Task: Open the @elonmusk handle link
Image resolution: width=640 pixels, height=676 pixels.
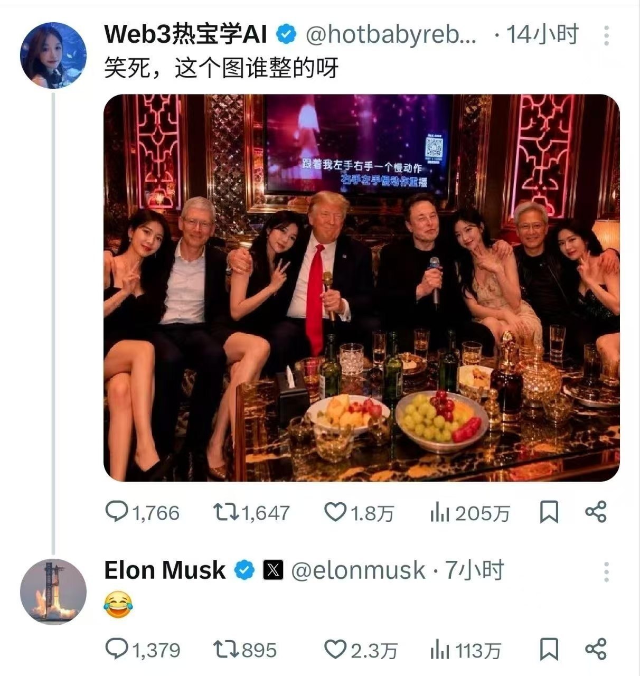Action: (358, 570)
